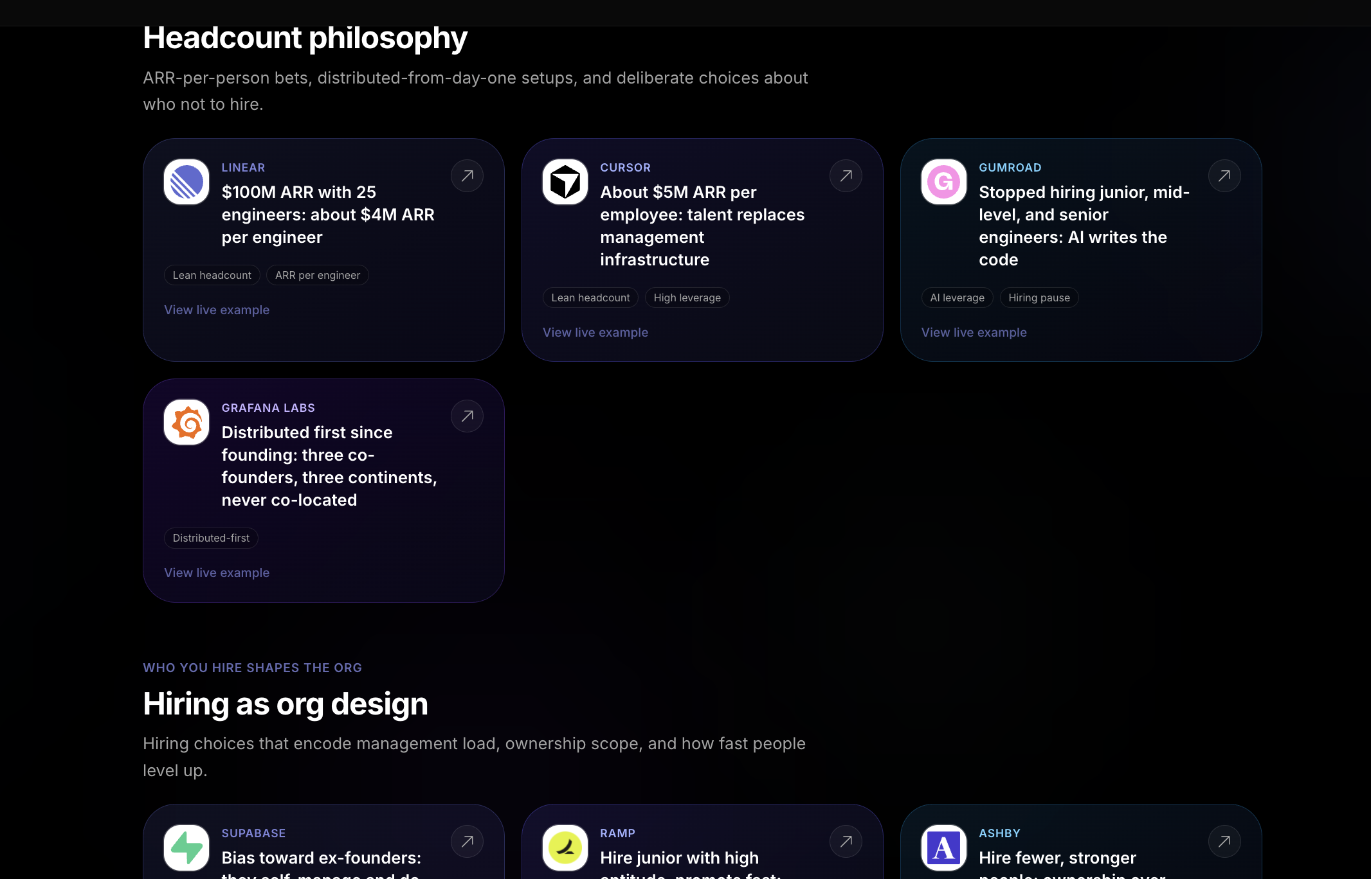
Task: Click the ASHBY company label
Action: click(x=999, y=833)
